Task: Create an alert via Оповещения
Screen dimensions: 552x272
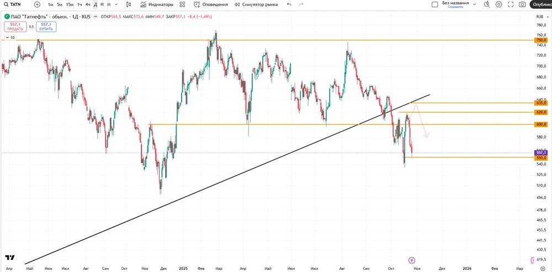Action: (x=210, y=4)
